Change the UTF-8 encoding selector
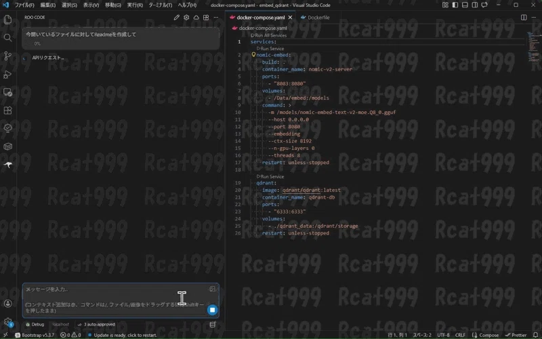This screenshot has width=542, height=339. (444, 335)
